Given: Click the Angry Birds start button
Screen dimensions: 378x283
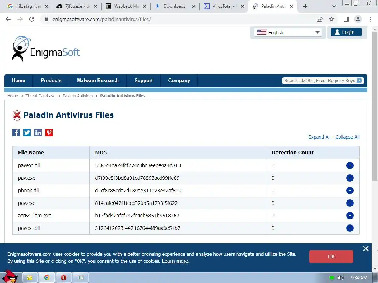Looking at the screenshot, I should pos(10,277).
